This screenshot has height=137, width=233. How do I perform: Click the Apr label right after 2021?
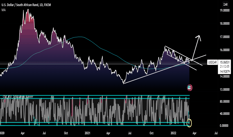(x=108, y=133)
